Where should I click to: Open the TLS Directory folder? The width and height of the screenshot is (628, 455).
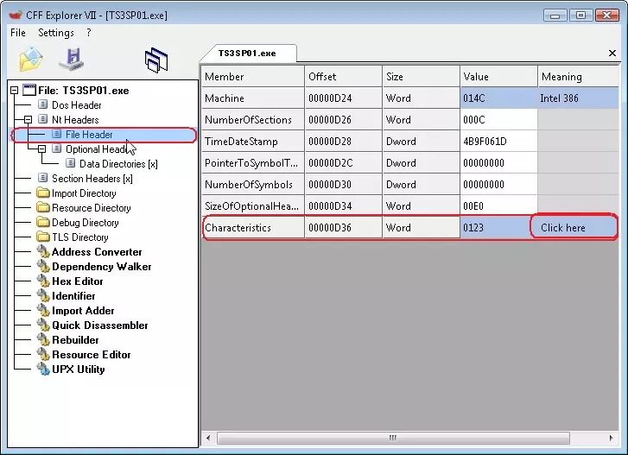[80, 237]
